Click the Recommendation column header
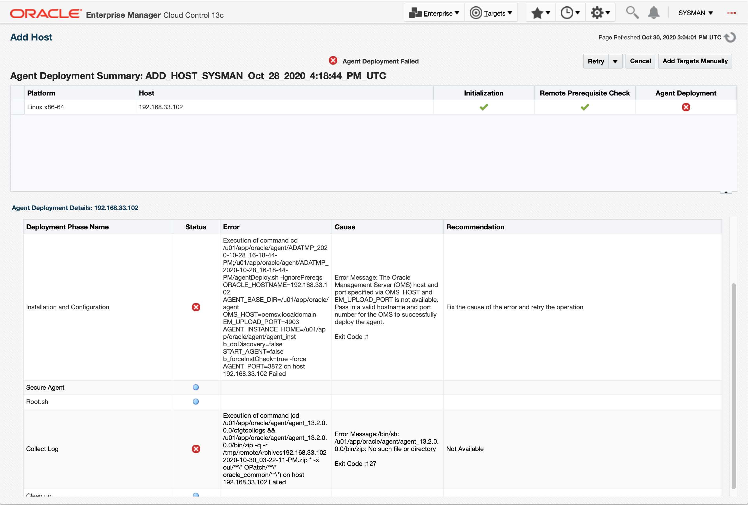The image size is (748, 505). point(583,227)
